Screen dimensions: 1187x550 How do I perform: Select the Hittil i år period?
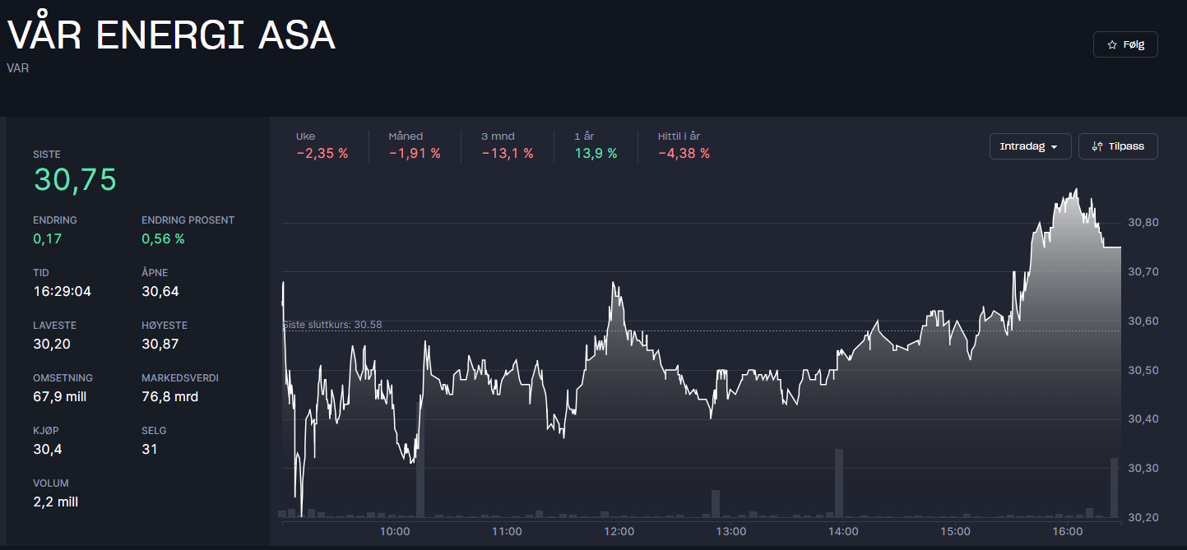tap(683, 146)
